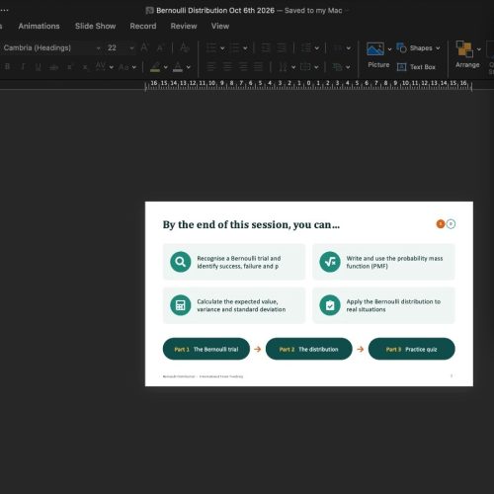Justify text alignment

pos(258,67)
